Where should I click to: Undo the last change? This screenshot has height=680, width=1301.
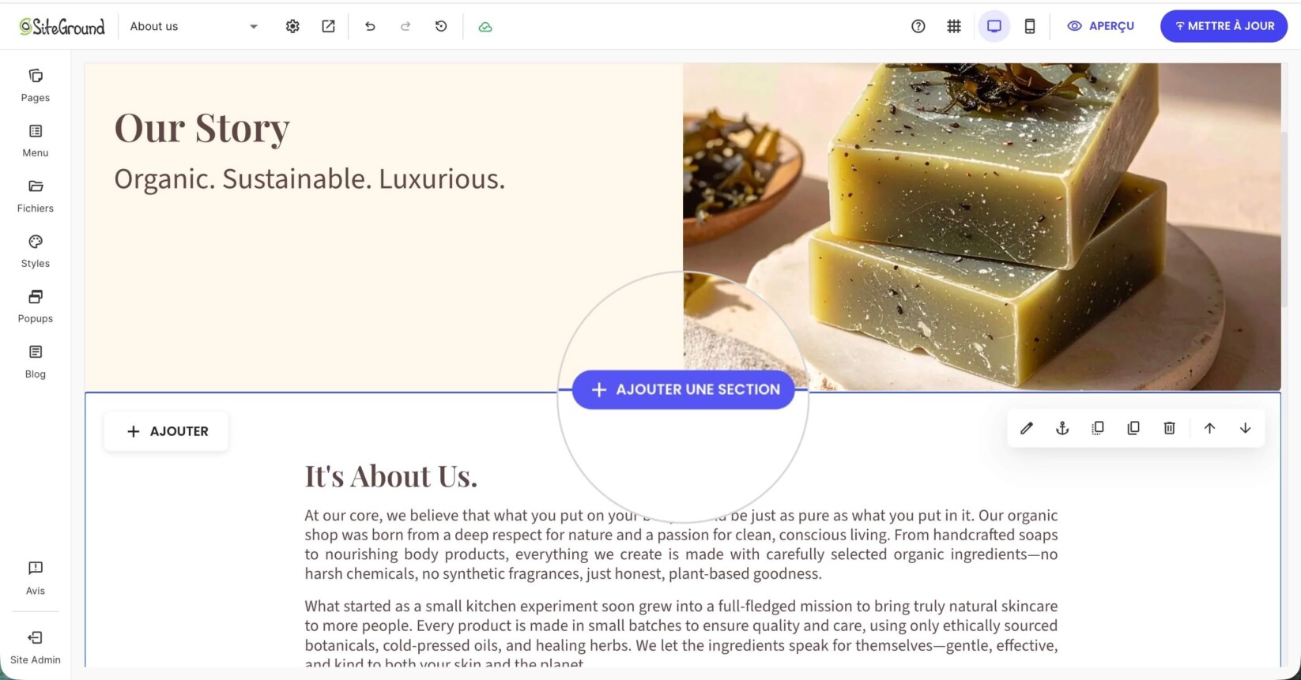point(370,26)
